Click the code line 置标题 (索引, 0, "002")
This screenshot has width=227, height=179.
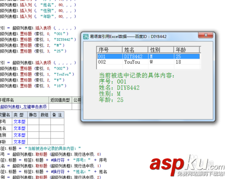34,69
